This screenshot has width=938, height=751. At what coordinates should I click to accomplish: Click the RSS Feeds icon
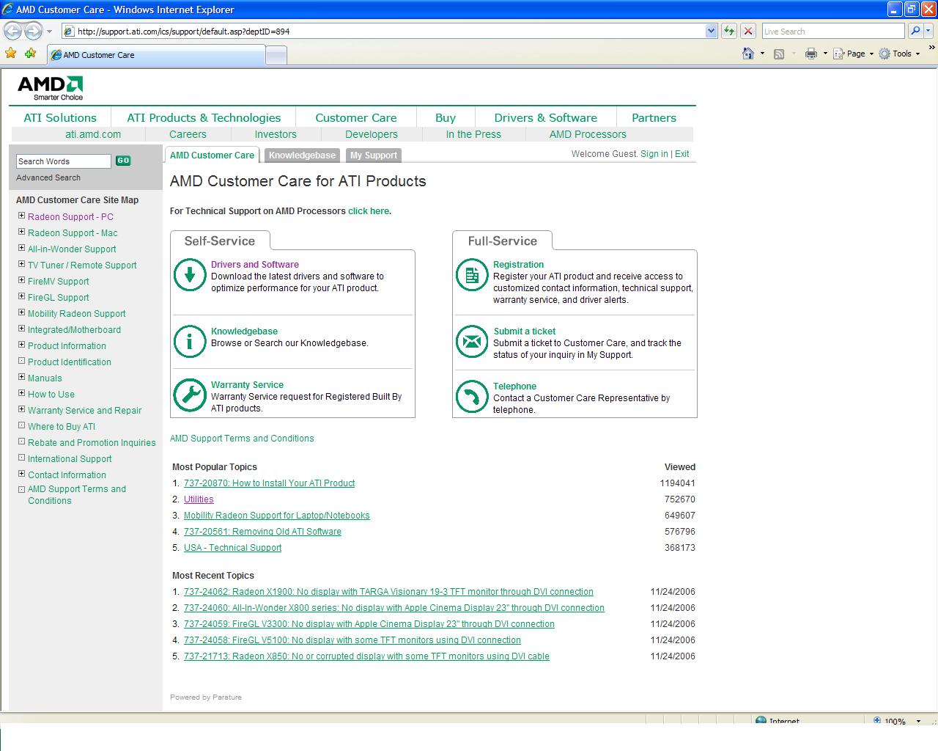[779, 54]
